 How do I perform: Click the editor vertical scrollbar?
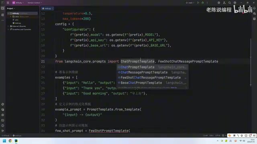(251, 62)
